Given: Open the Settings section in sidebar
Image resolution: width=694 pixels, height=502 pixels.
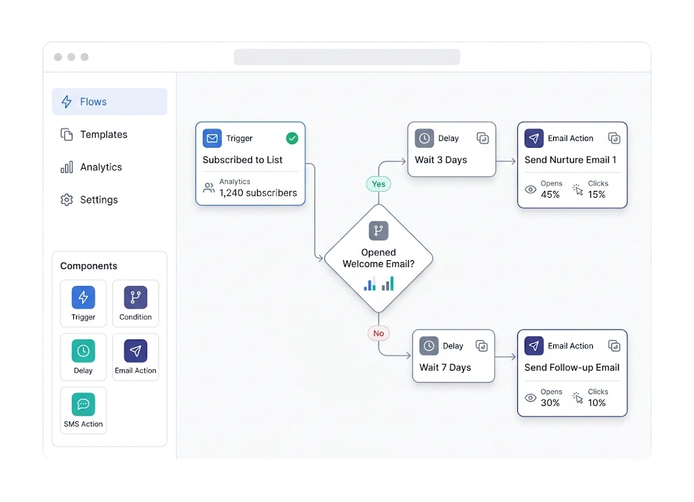Looking at the screenshot, I should 109,200.
